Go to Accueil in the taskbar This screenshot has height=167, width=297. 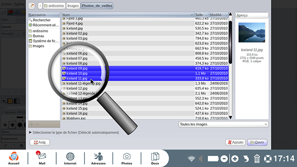click(14, 158)
